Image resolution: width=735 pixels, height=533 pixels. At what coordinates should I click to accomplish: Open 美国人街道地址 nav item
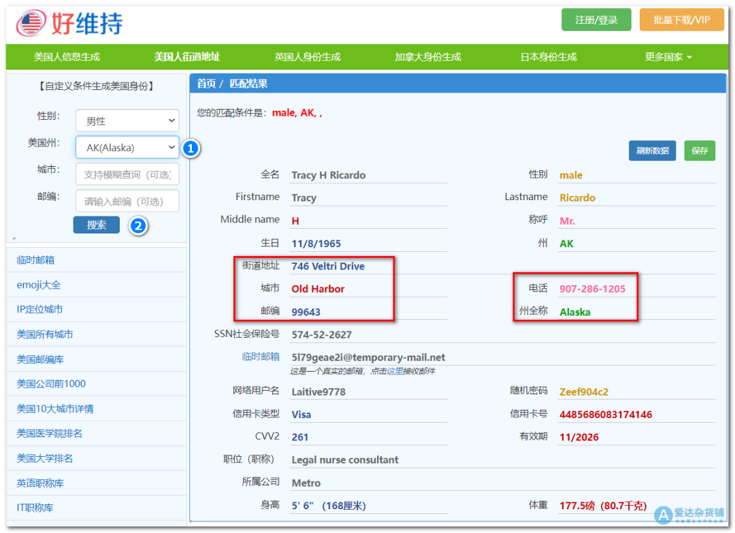[187, 57]
